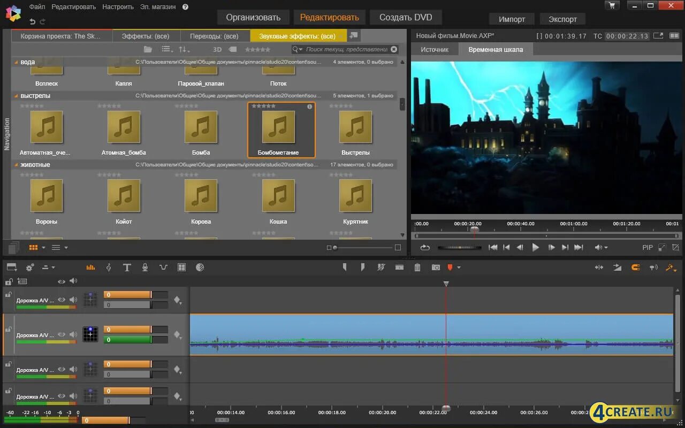Collapse the животные group
This screenshot has width=685, height=428.
click(x=16, y=165)
